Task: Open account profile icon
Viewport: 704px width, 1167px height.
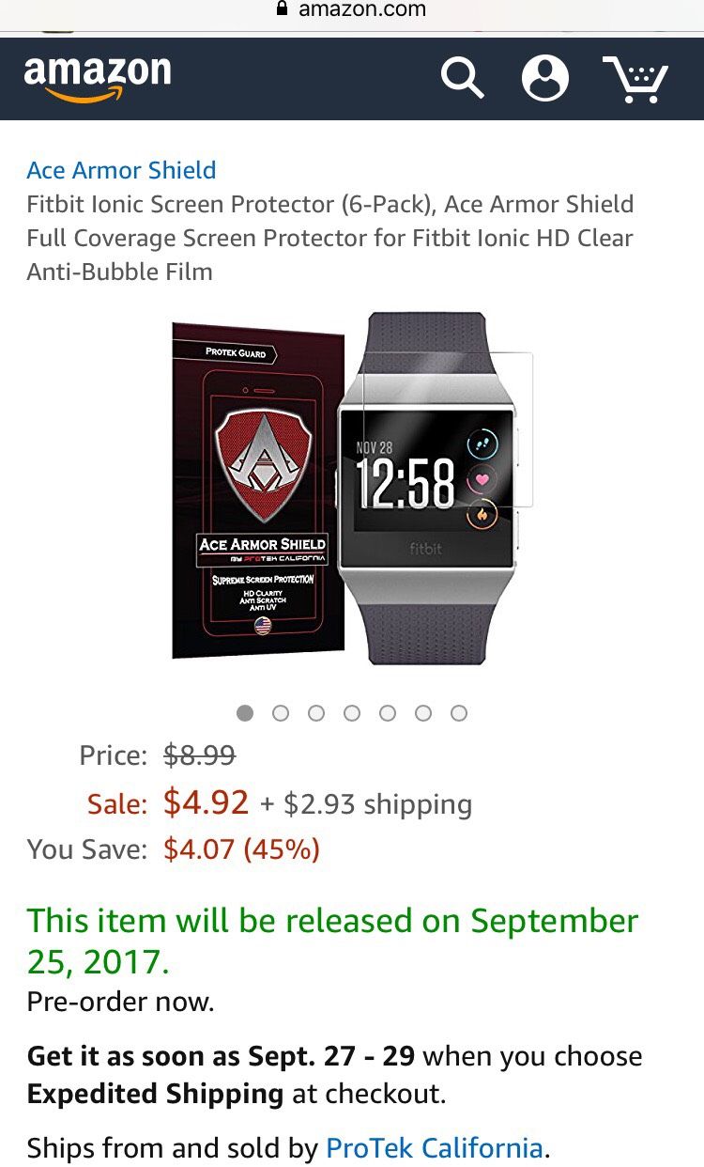Action: pyautogui.click(x=545, y=78)
